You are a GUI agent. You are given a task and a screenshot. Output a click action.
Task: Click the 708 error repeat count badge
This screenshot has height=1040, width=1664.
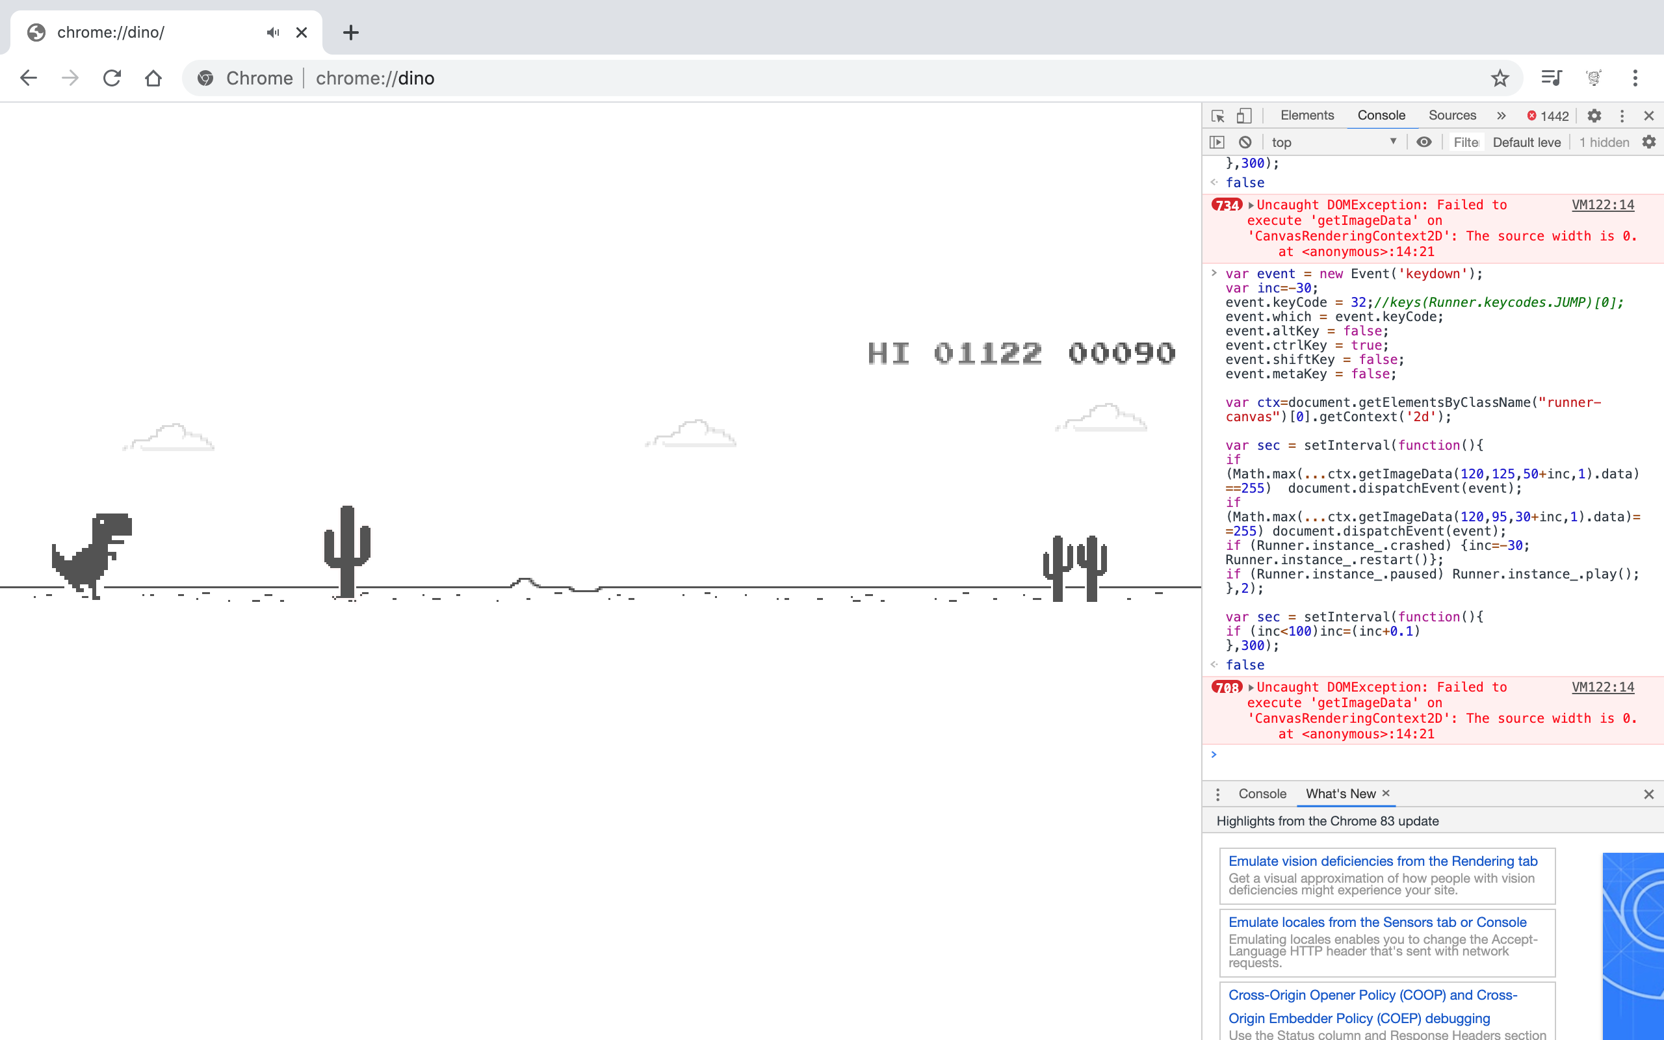[x=1227, y=687]
